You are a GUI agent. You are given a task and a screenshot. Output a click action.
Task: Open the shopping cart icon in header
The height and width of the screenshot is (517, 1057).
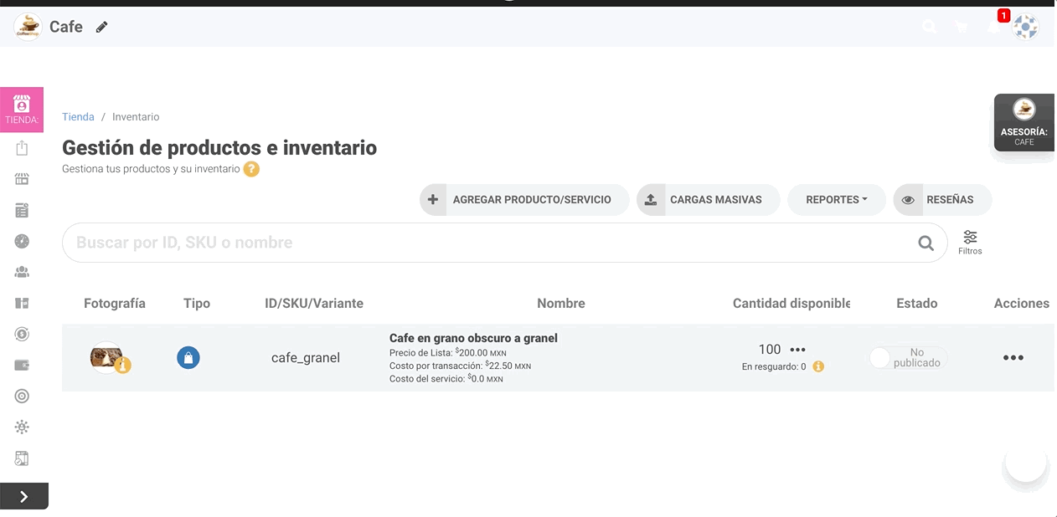click(x=962, y=28)
